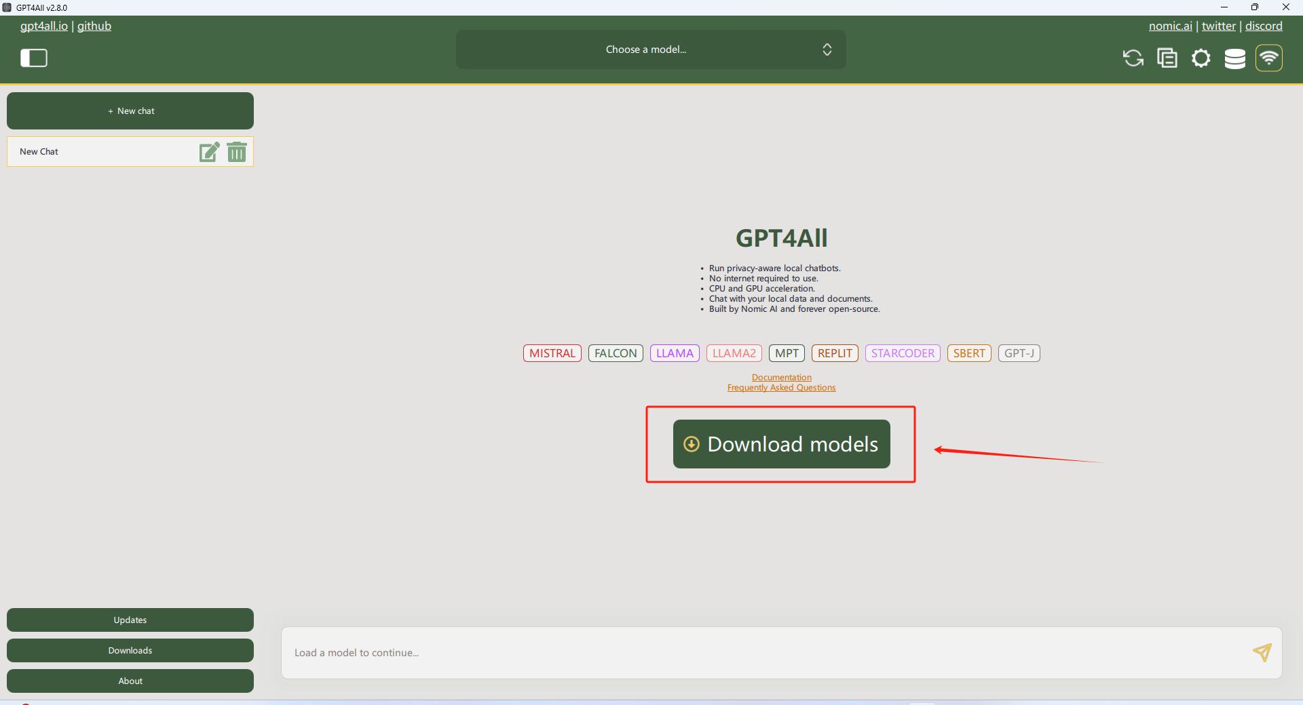Click Chat with your local data line
The image size is (1303, 705).
click(791, 299)
